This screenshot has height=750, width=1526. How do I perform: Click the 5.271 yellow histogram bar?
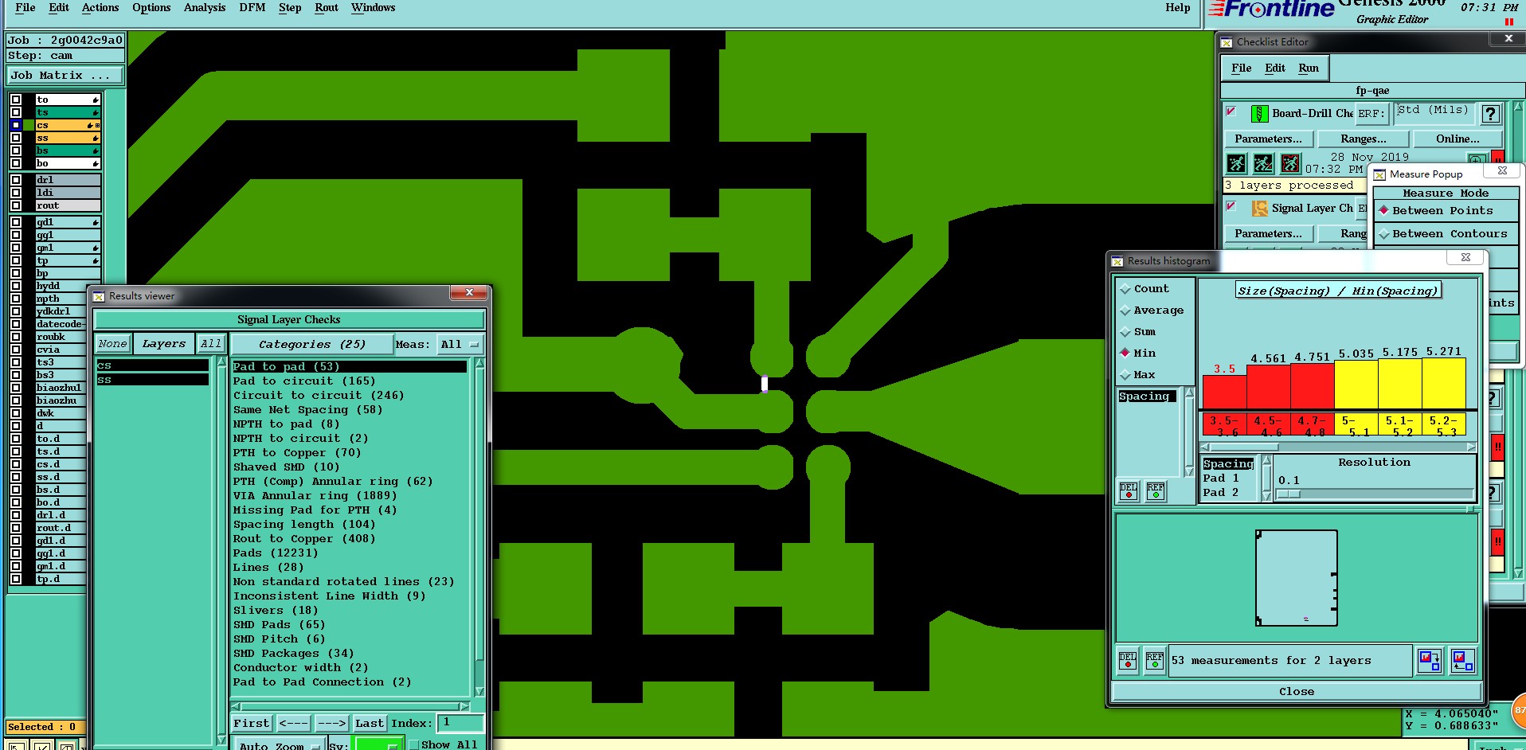[1444, 383]
